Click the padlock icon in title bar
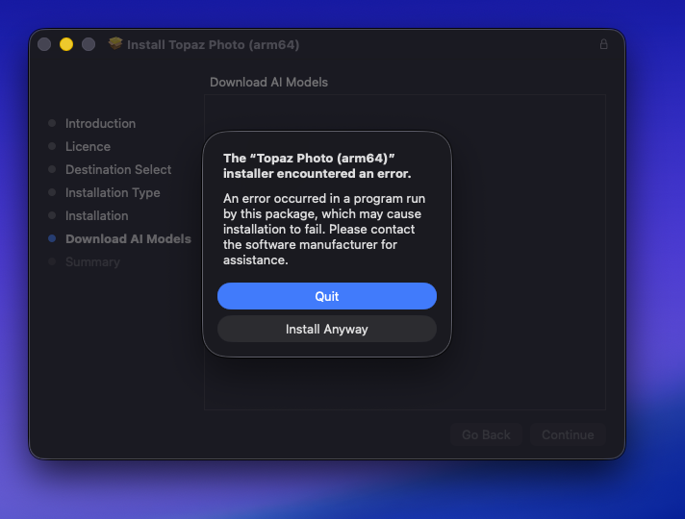This screenshot has height=519, width=685. point(604,44)
